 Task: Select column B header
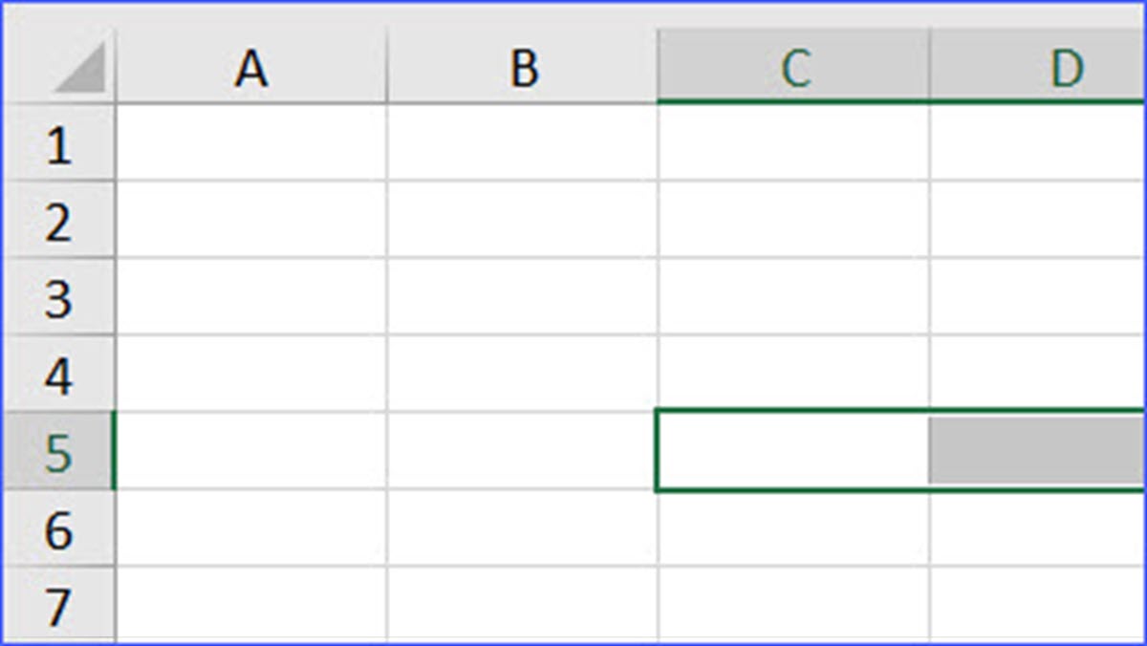tap(523, 69)
